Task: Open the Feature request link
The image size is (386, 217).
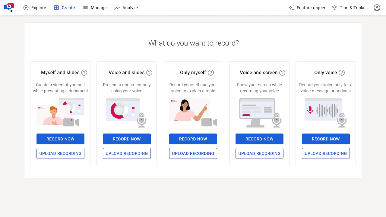Action: pos(308,8)
